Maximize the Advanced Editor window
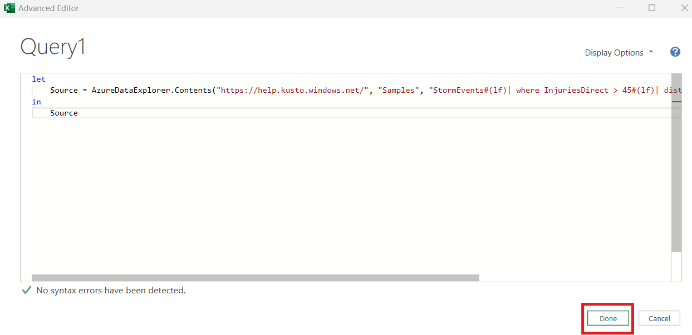 652,8
